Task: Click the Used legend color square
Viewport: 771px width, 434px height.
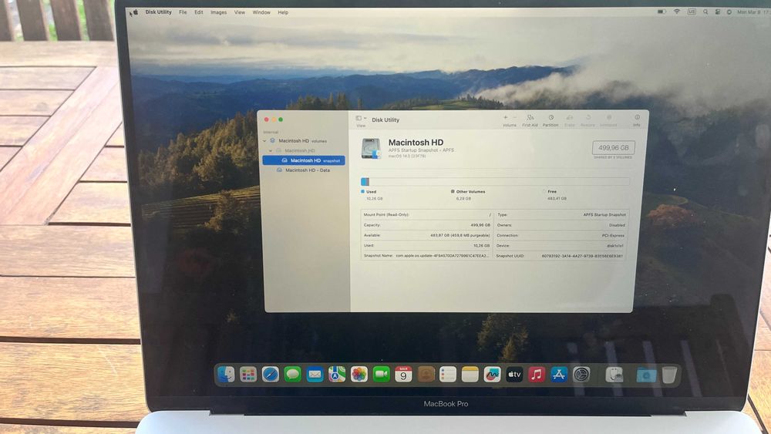Action: tap(363, 192)
